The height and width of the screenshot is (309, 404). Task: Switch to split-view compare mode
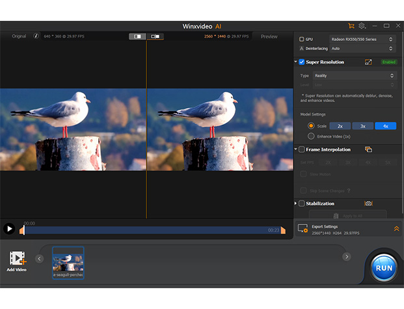coord(137,36)
